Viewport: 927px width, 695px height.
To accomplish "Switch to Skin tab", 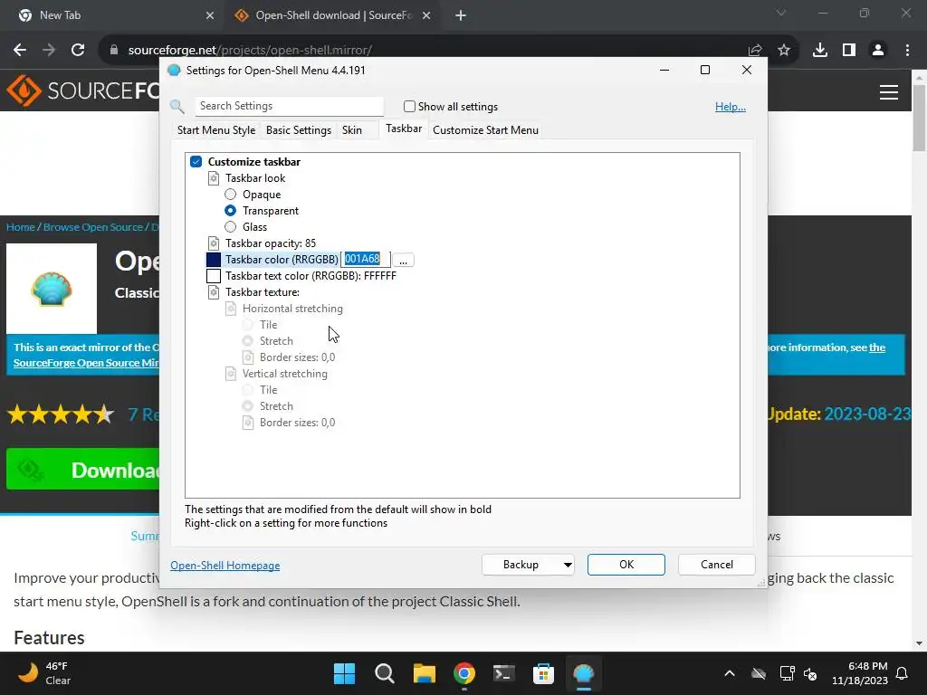I will point(352,130).
